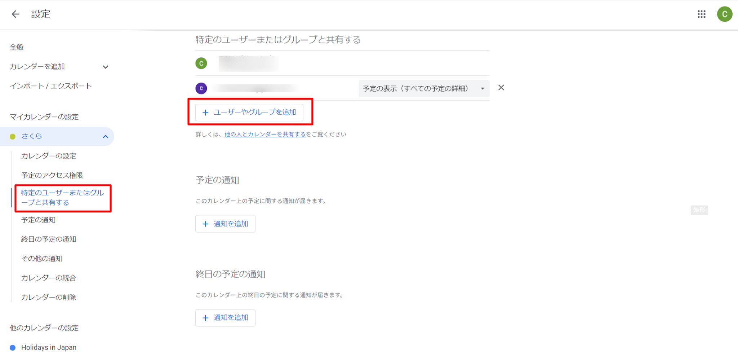This screenshot has width=738, height=361.
Task: Open Holidays in Japan calendar settings
Action: pyautogui.click(x=49, y=348)
